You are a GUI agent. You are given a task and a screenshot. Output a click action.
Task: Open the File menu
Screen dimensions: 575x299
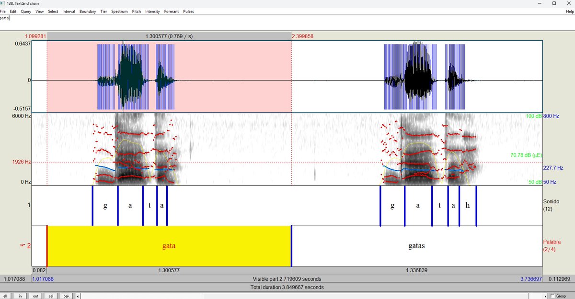click(x=4, y=11)
